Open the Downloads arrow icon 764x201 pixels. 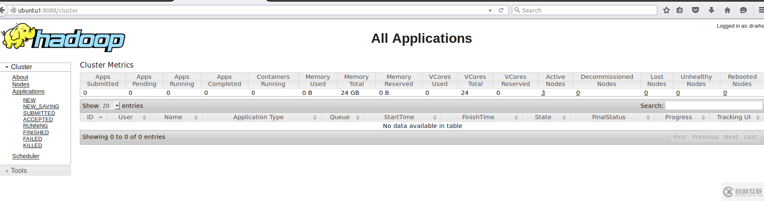click(711, 10)
